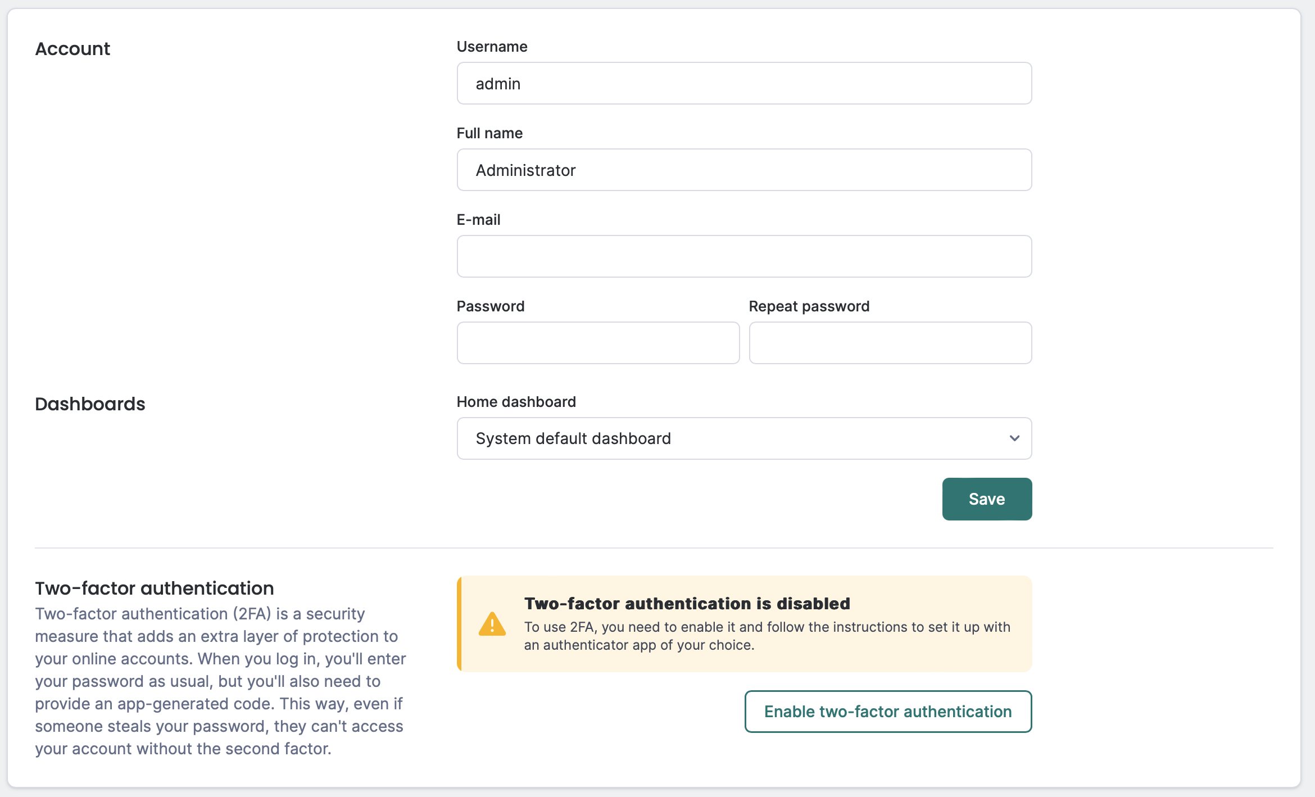
Task: Click the "Two-factor authentication is disabled" alert title
Action: [687, 604]
